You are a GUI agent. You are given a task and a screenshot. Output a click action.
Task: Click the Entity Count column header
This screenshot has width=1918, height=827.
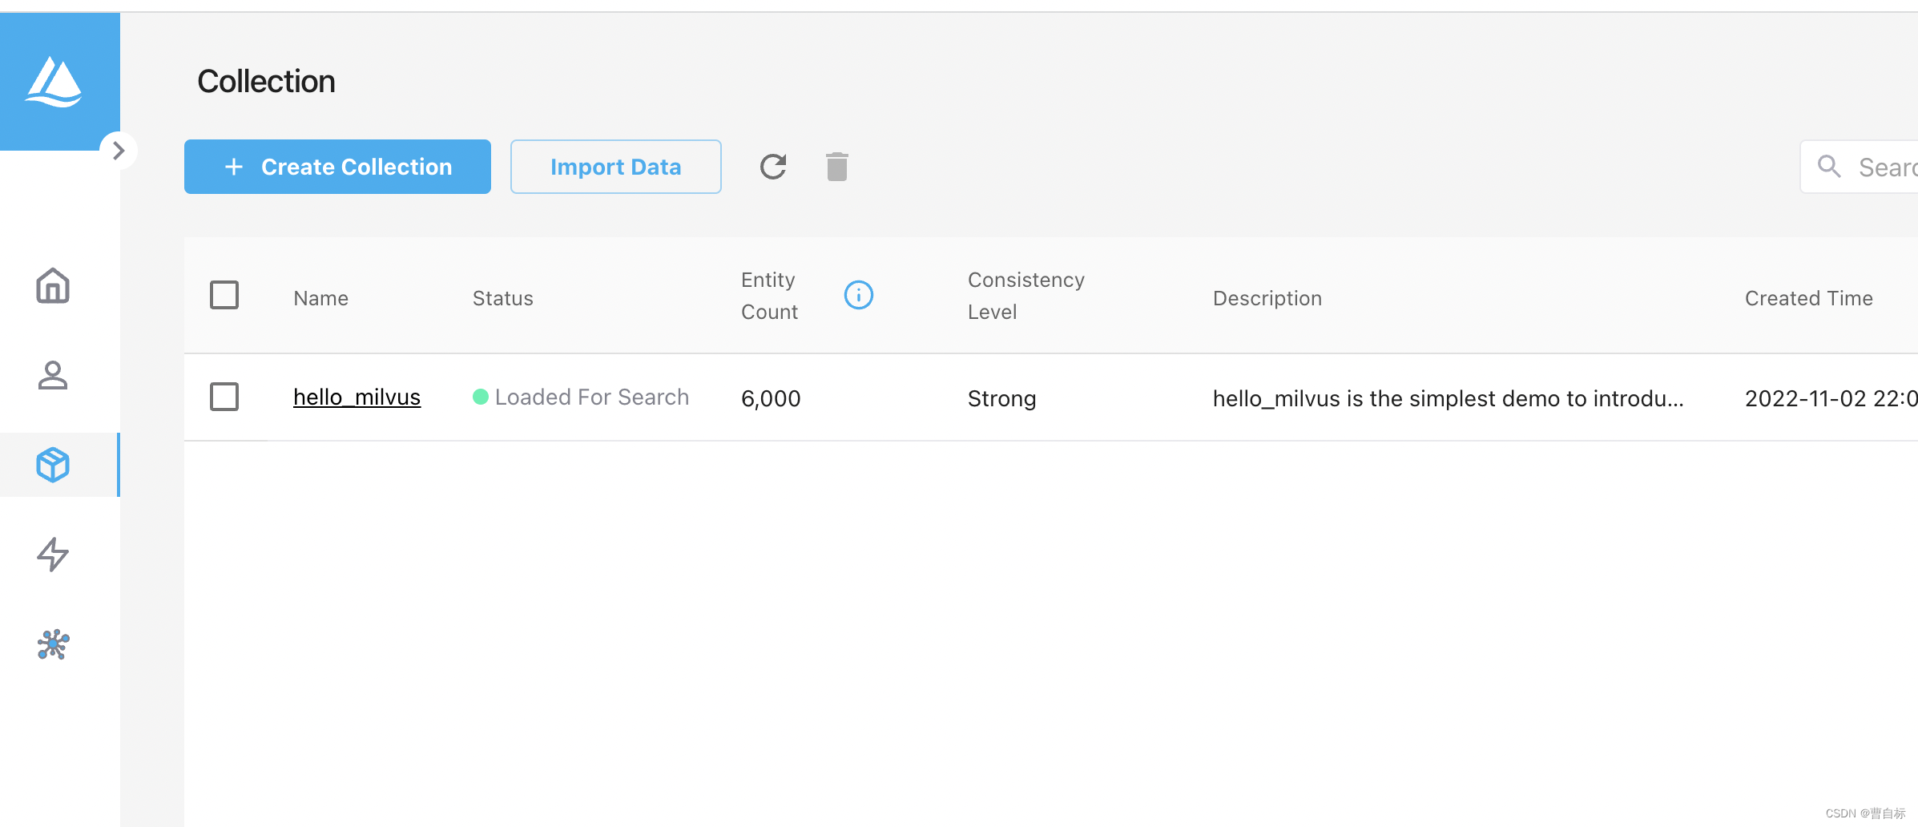coord(769,296)
